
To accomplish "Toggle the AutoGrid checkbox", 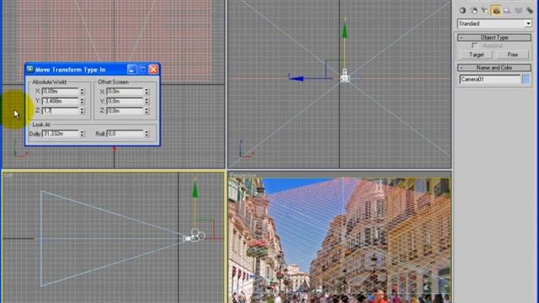I will coord(474,45).
